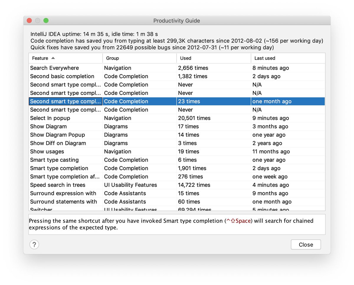The width and height of the screenshot is (354, 285).
Task: Select the Show usages feature
Action: coord(65,151)
